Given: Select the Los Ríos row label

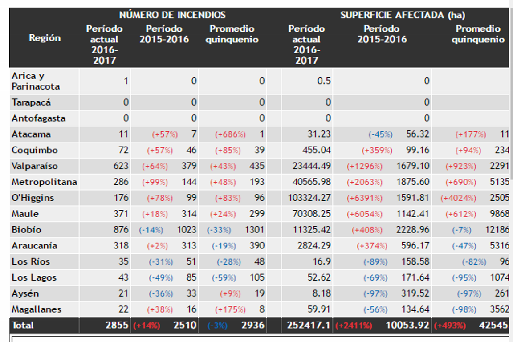Looking at the screenshot, I should pyautogui.click(x=31, y=262).
